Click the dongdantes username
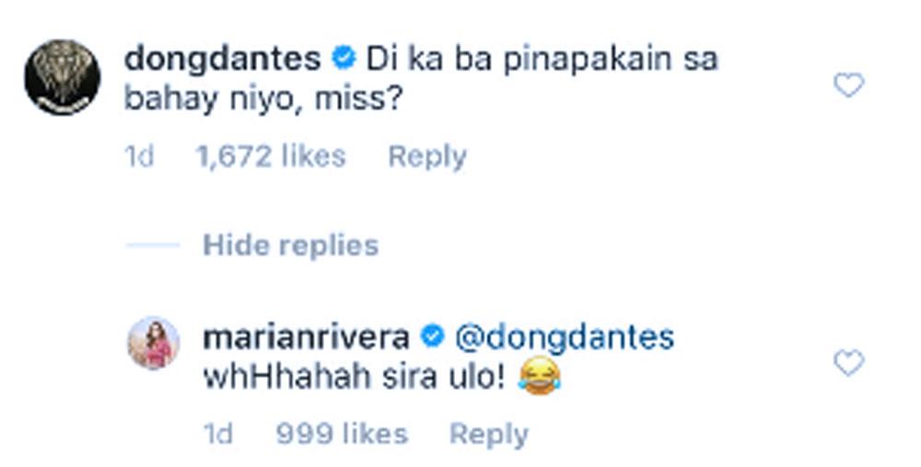 click(223, 59)
